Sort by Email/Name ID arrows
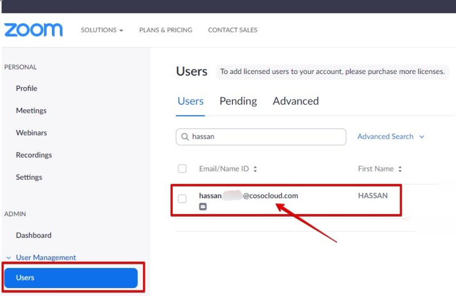Viewport: 456px width, 296px height. pyautogui.click(x=255, y=169)
